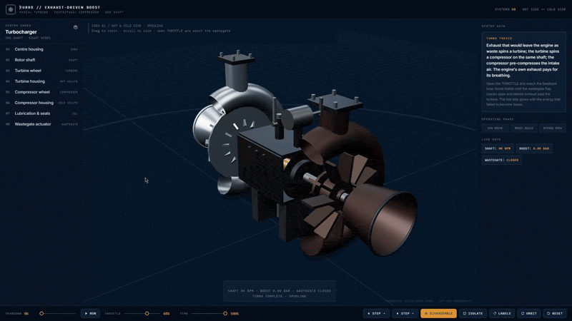Click the step backward button
The width and height of the screenshot is (572, 321).
(x=376, y=313)
